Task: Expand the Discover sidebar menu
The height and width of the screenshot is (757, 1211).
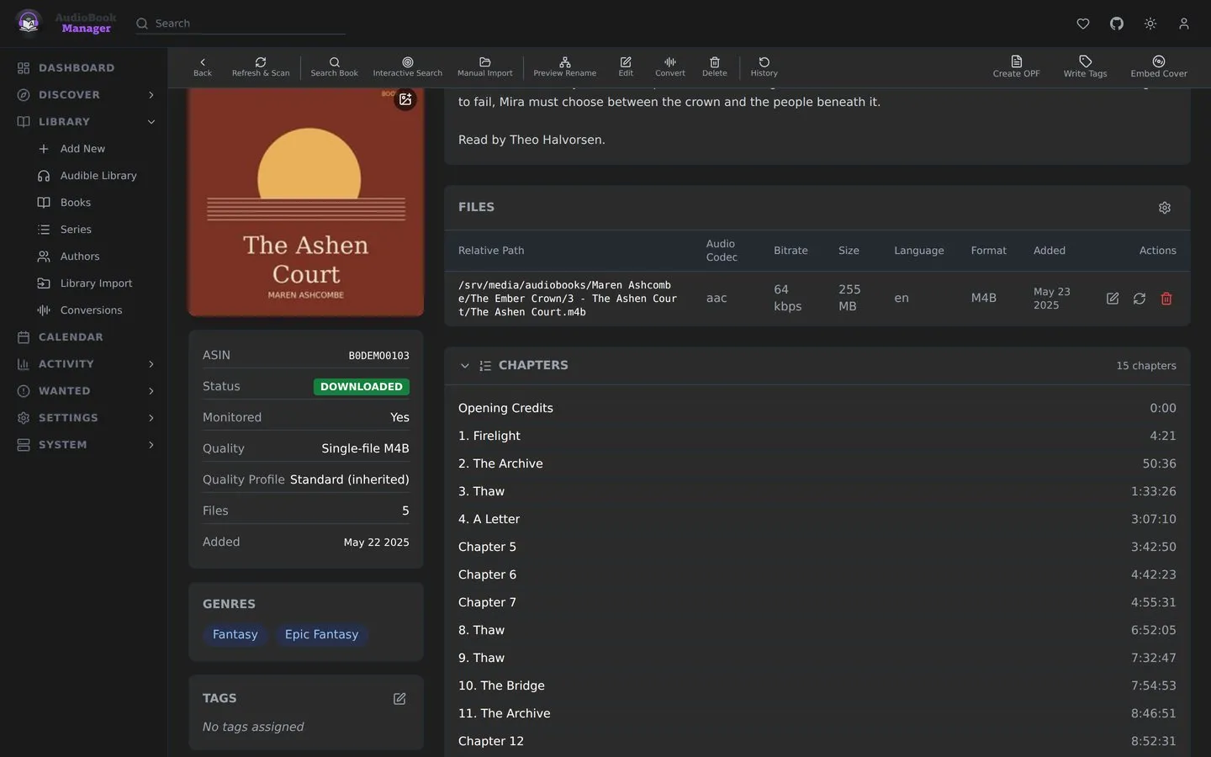Action: (x=151, y=95)
